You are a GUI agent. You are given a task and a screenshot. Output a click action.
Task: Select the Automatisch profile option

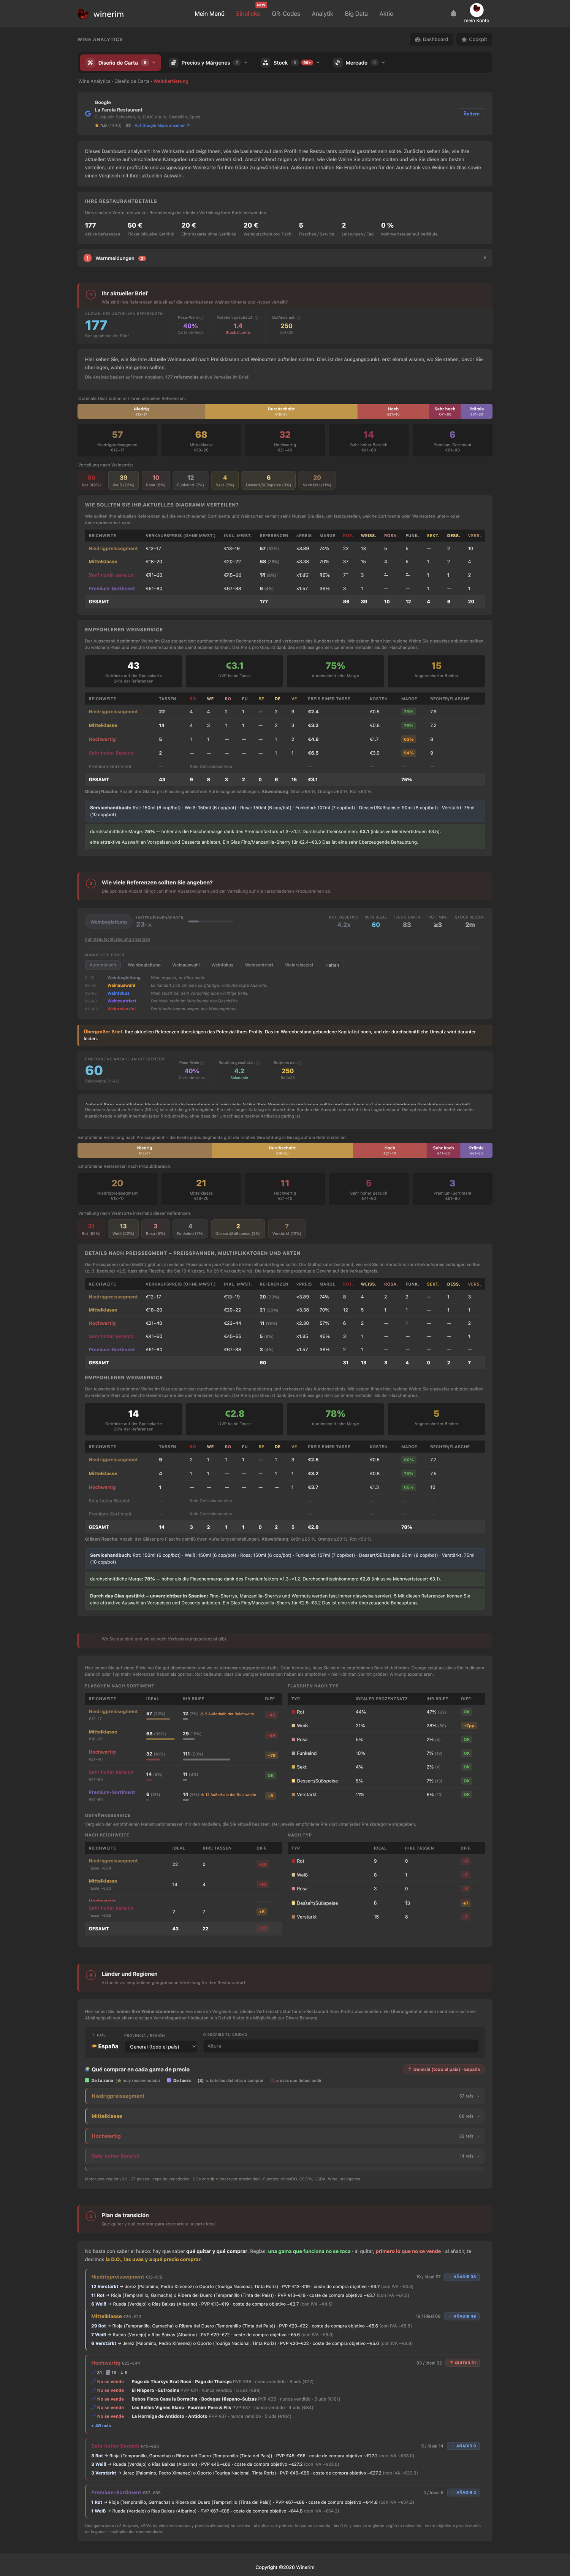click(x=103, y=965)
